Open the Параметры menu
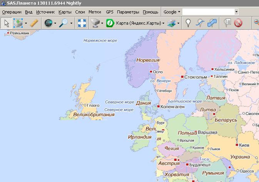The height and width of the screenshot is (182, 259). [x=128, y=12]
